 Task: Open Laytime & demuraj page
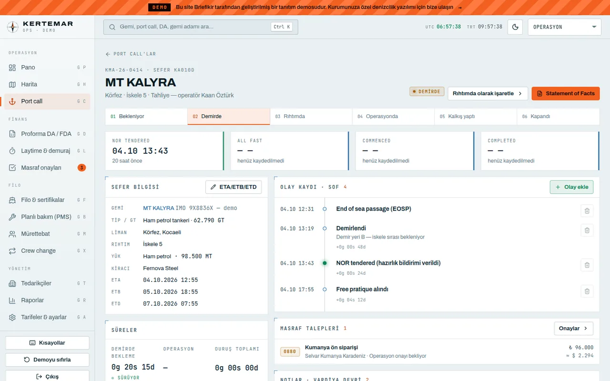tap(47, 151)
